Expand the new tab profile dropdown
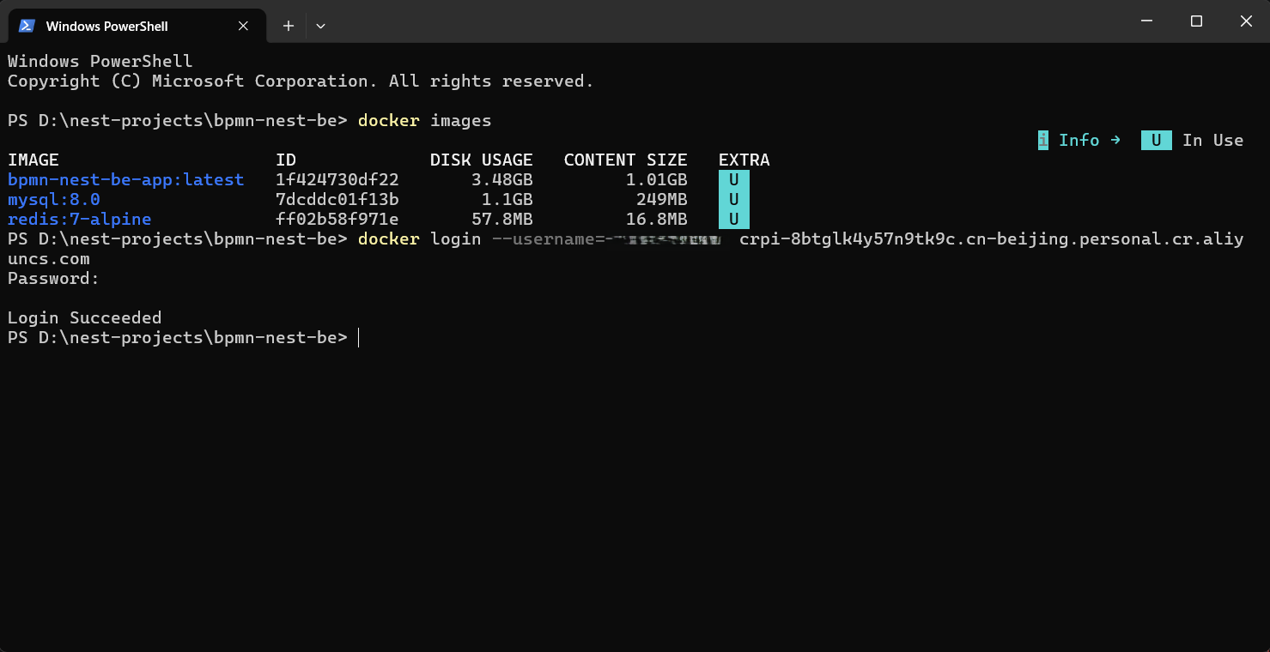This screenshot has width=1270, height=652. [x=320, y=26]
